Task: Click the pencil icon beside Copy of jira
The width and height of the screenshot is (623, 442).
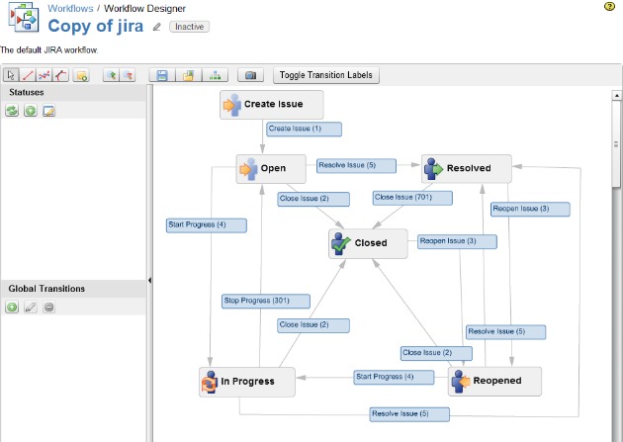Action: [157, 27]
